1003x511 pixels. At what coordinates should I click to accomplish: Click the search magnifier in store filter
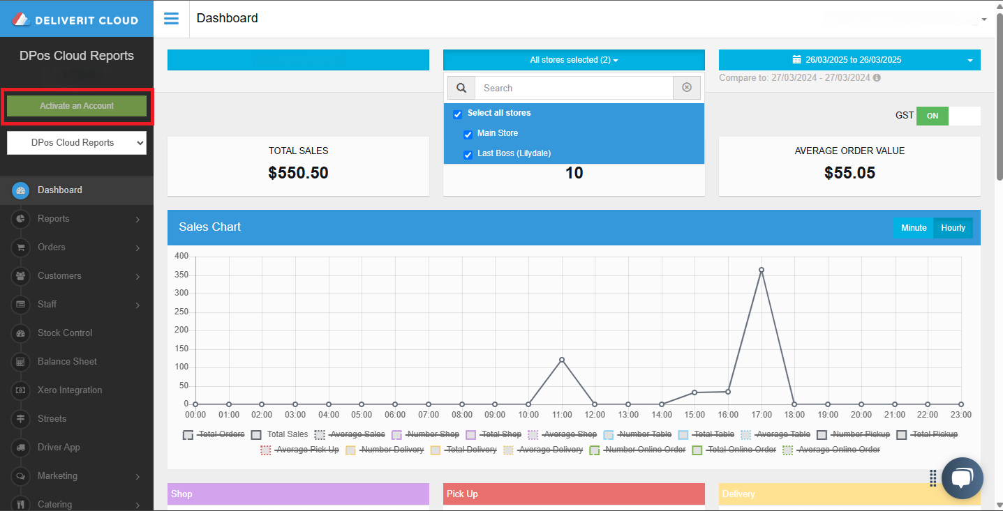[x=461, y=88]
